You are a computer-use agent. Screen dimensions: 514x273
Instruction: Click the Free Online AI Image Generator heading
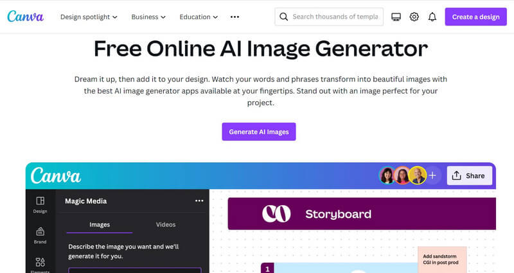click(x=261, y=49)
